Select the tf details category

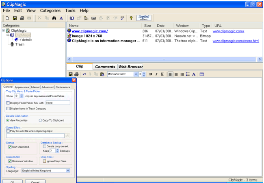26,40
